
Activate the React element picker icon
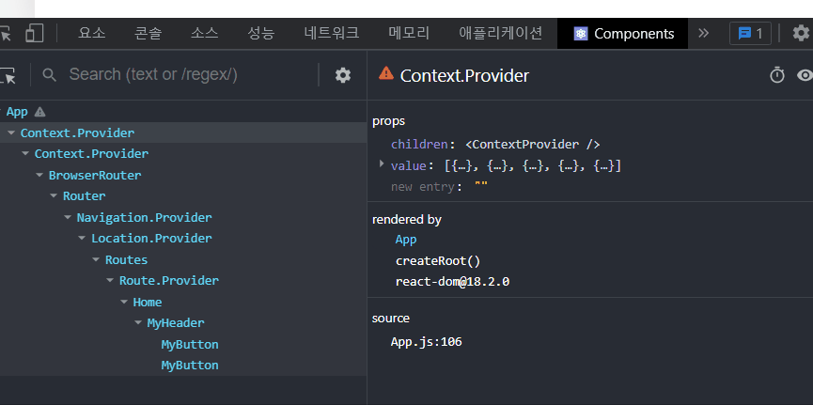8,76
